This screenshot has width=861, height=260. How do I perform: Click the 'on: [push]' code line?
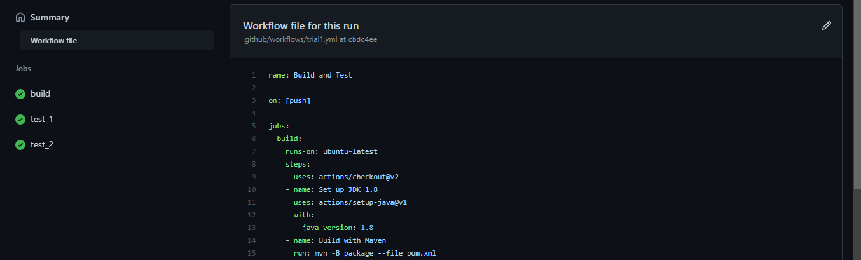click(289, 100)
